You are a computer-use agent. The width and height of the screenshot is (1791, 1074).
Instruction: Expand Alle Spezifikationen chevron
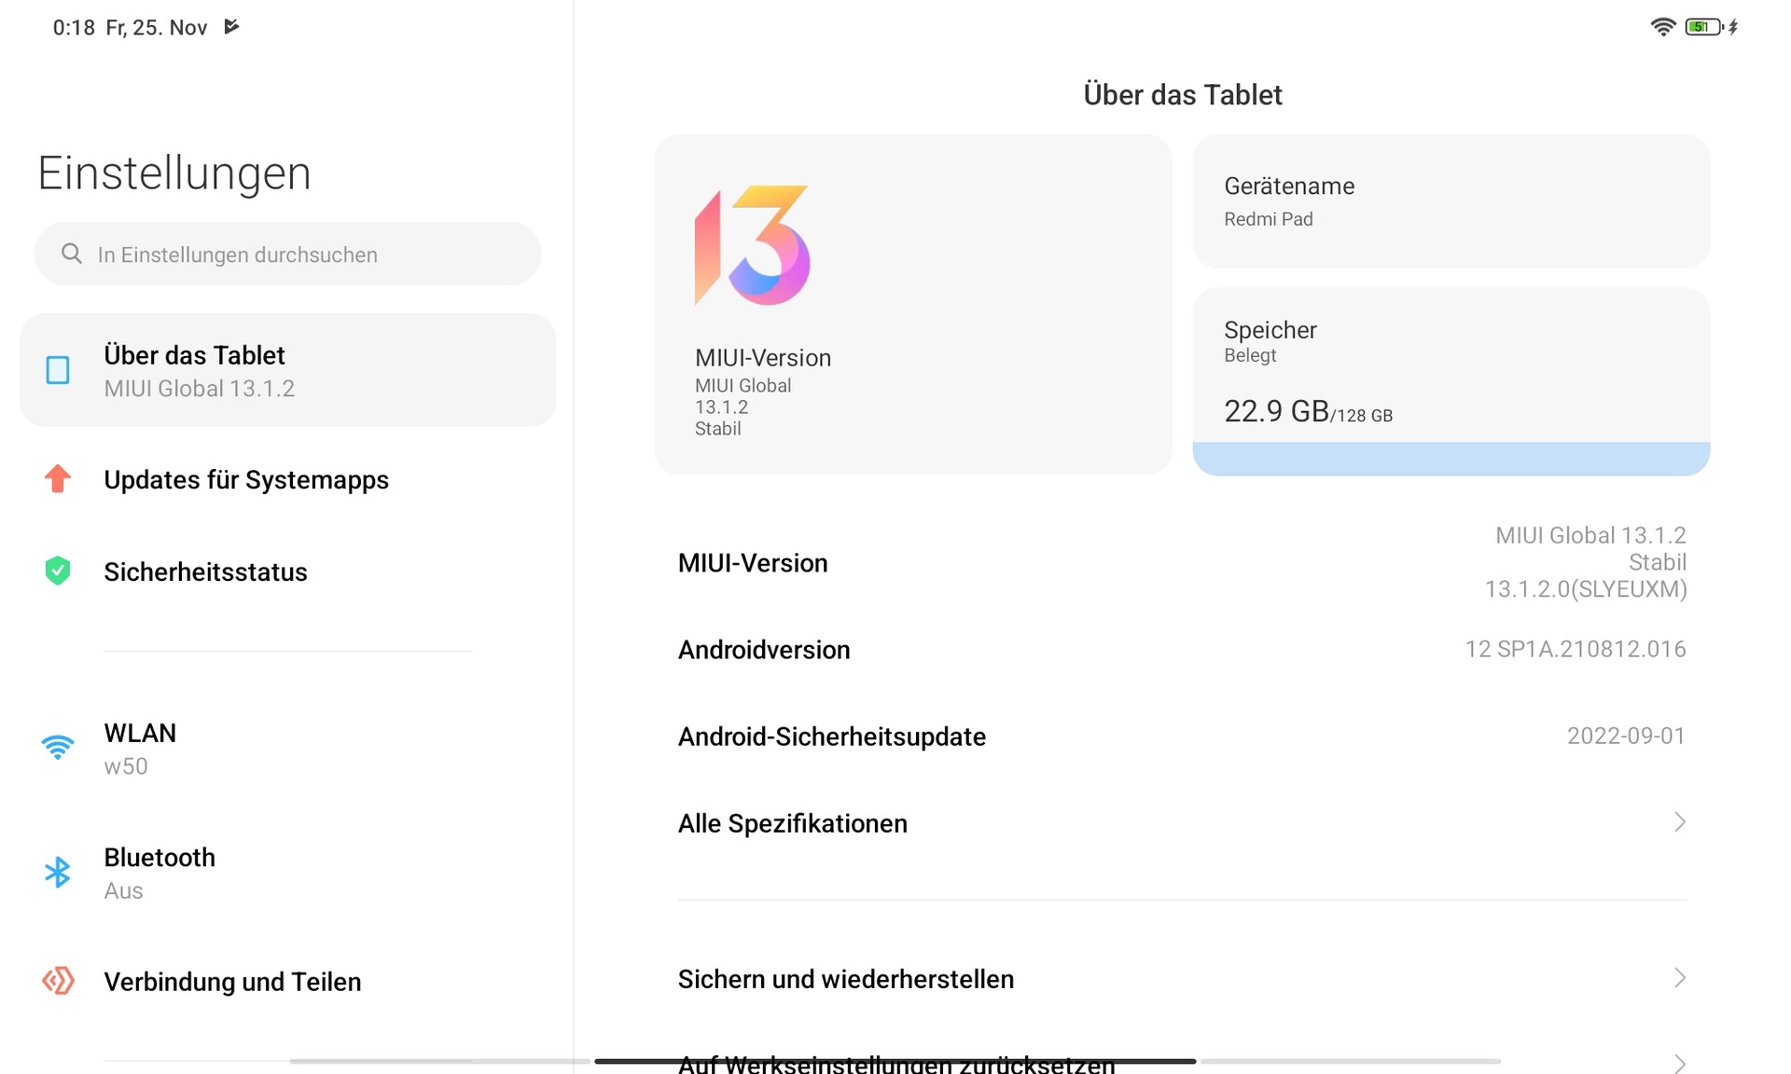[x=1679, y=822]
